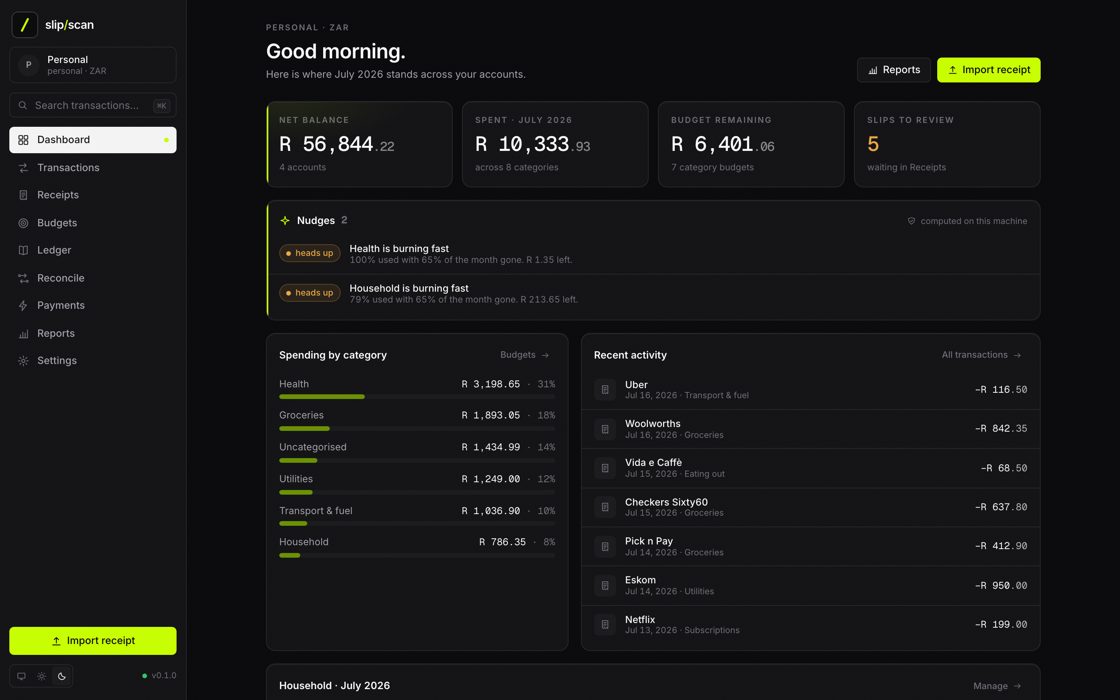This screenshot has height=700, width=1120.
Task: Open the Netflix Subscriptions transaction
Action: pos(810,625)
